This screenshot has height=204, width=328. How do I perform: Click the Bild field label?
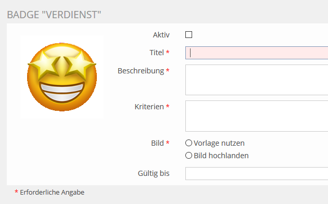point(158,144)
